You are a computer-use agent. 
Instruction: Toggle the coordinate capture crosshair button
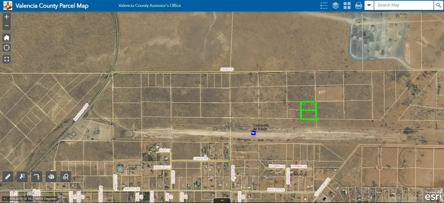coord(4,199)
